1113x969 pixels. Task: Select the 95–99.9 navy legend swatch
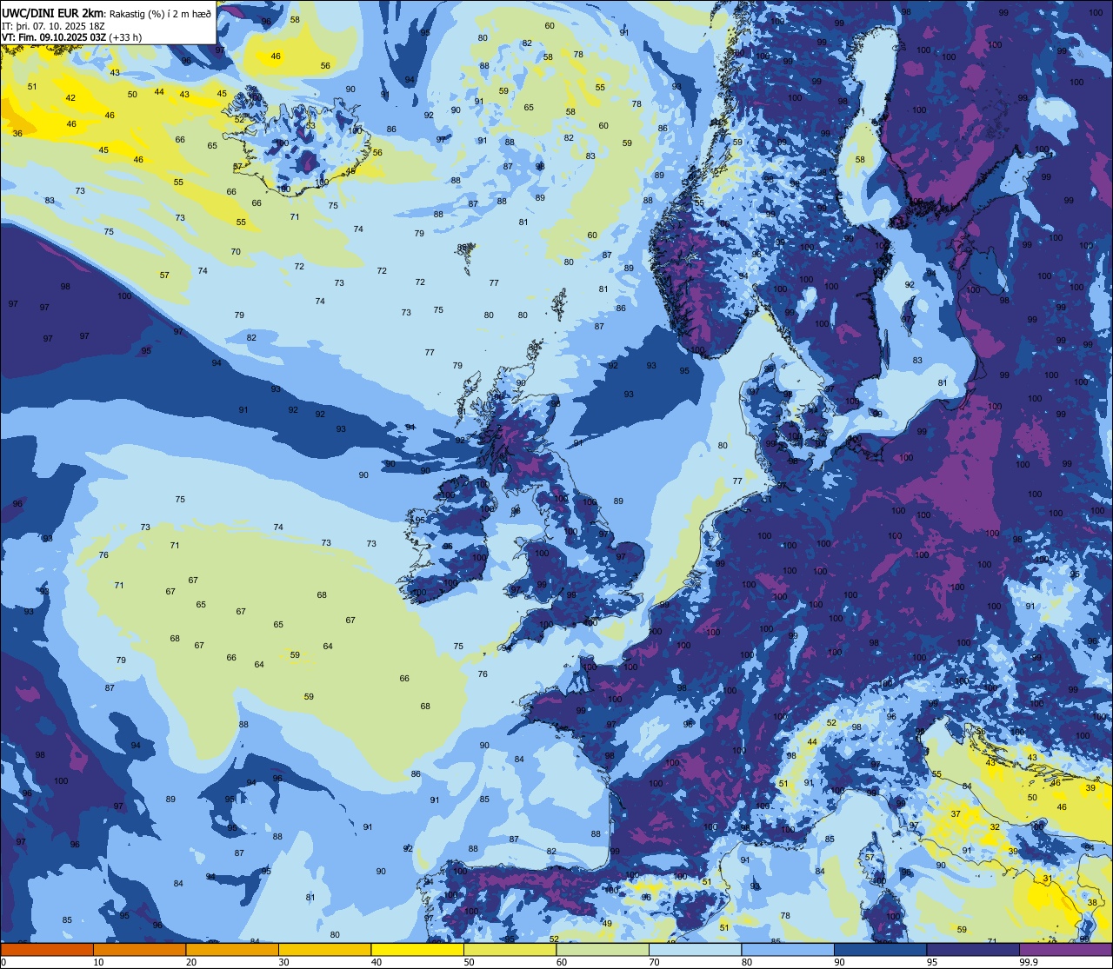point(973,949)
